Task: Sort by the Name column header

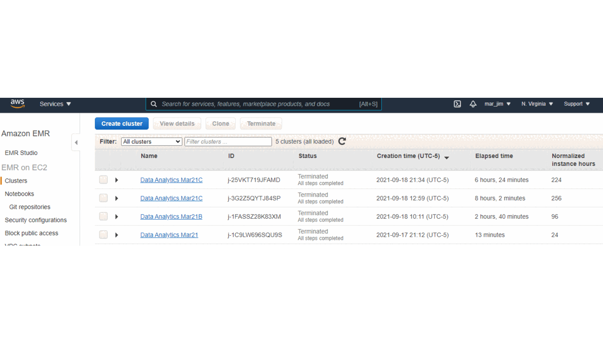Action: click(149, 156)
